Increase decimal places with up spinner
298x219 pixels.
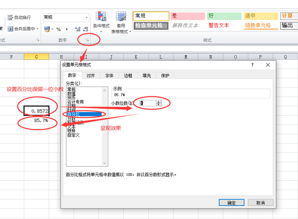158,101
